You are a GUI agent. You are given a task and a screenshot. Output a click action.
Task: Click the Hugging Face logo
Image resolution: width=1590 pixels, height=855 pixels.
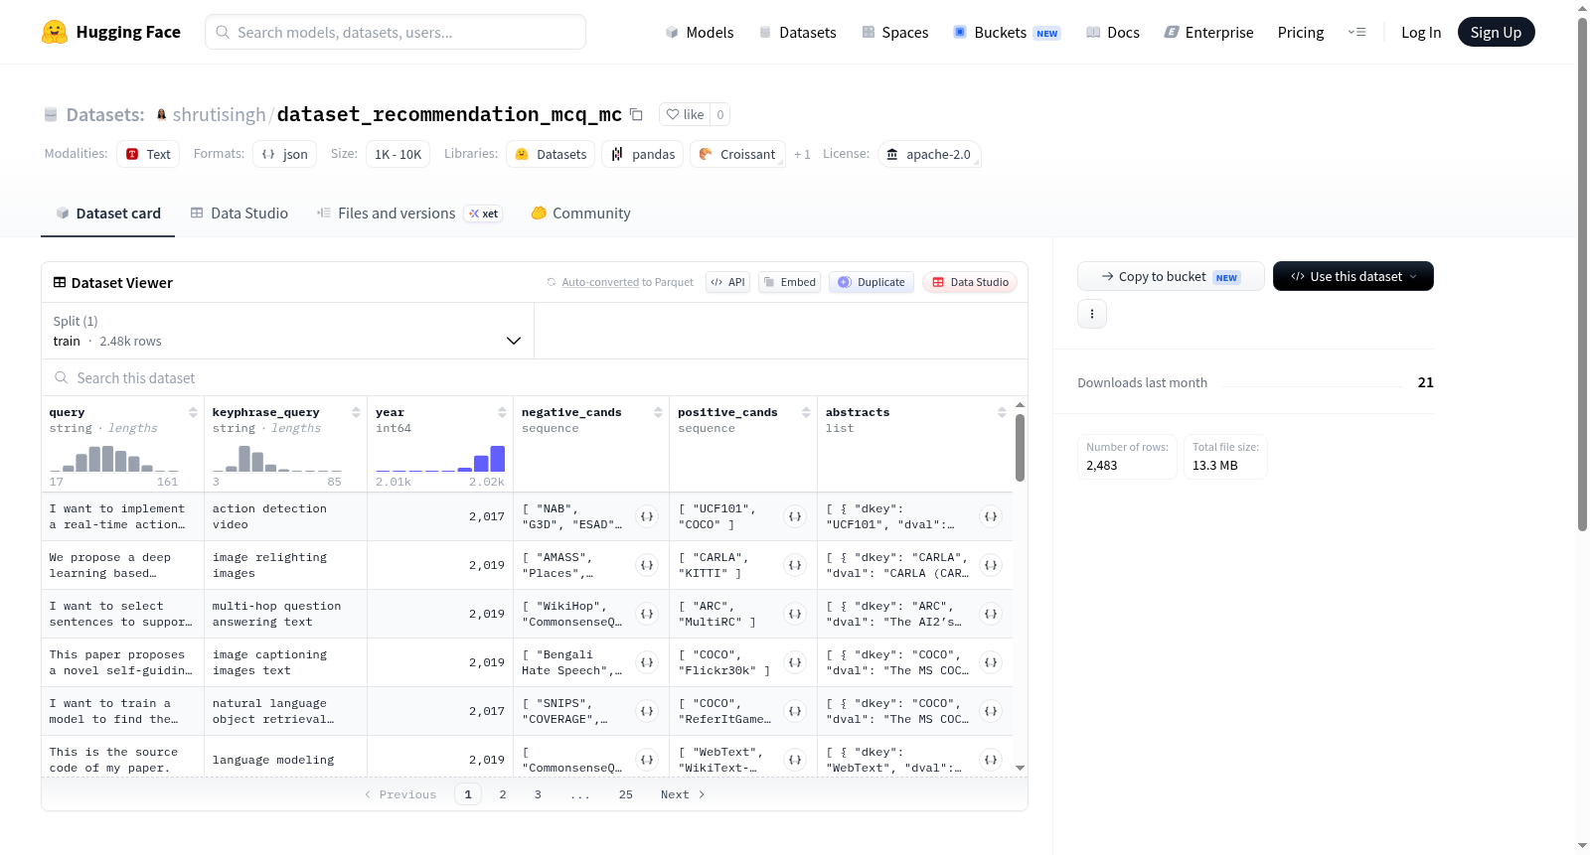pyautogui.click(x=111, y=32)
